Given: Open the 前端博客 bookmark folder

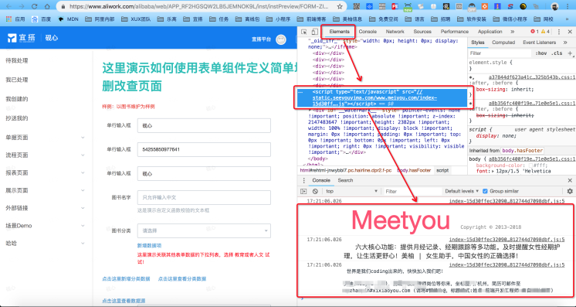Looking at the screenshot, I should [x=311, y=19].
